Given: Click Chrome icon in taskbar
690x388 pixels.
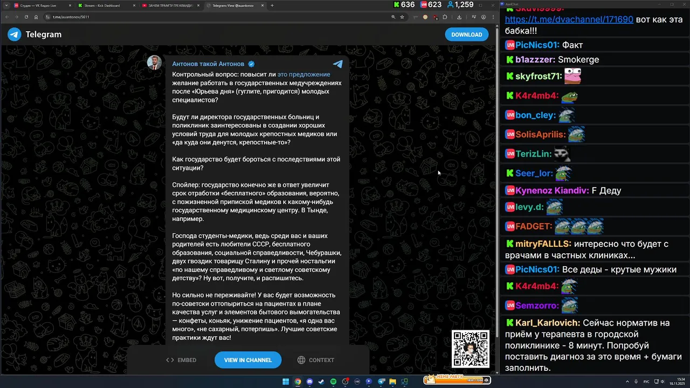Looking at the screenshot, I should pos(298,382).
